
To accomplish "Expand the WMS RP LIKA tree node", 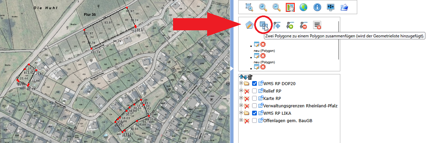I will (x=241, y=113).
